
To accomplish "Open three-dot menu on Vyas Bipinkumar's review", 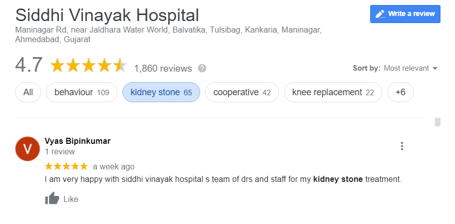I will click(x=402, y=146).
